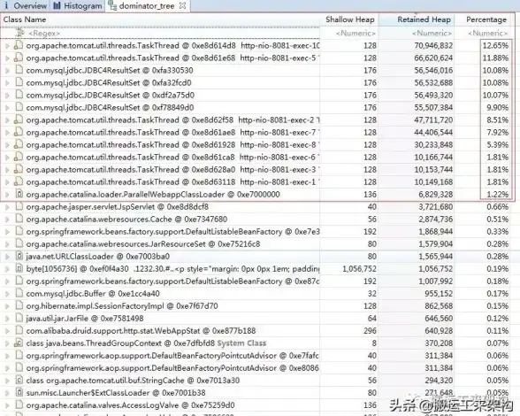Click the Percentage Numeric filter field

(x=488, y=34)
